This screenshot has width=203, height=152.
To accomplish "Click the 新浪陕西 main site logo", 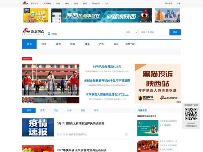I will coord(33,32).
